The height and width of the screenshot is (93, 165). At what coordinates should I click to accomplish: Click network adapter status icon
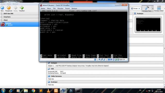[102, 59]
